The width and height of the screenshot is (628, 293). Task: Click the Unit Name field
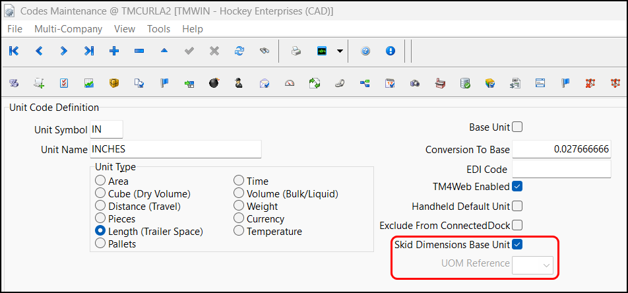pyautogui.click(x=176, y=149)
